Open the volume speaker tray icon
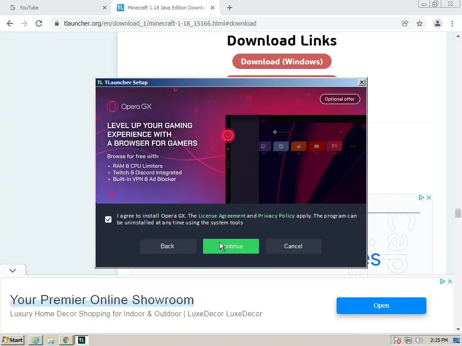 tap(419, 340)
